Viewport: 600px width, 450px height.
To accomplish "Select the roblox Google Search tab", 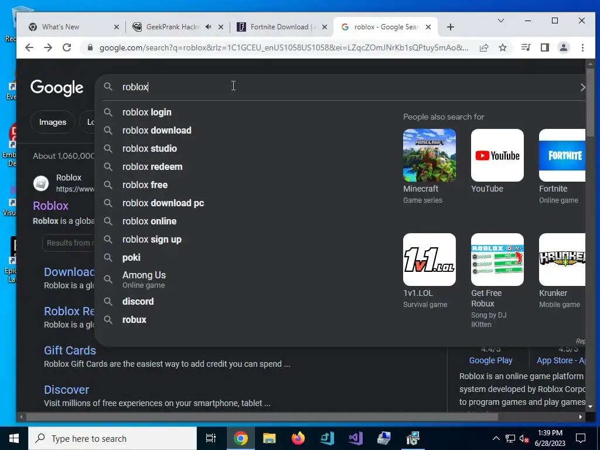I will [x=386, y=27].
